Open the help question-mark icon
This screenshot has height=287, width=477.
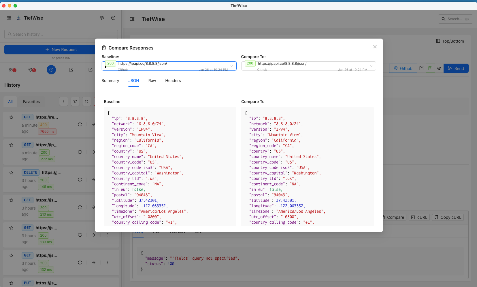(x=113, y=18)
